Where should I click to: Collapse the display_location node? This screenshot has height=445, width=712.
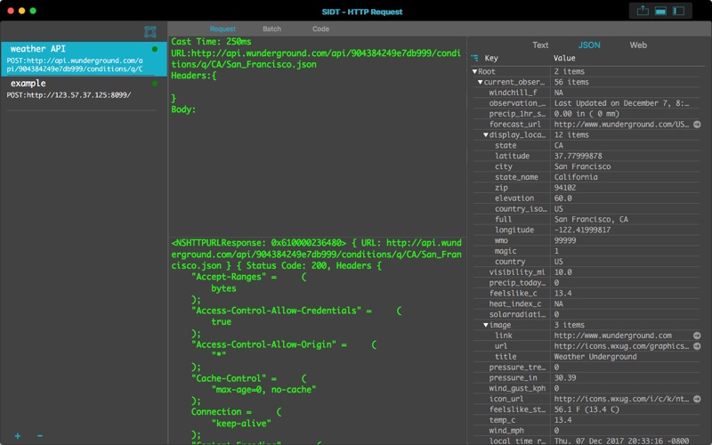point(486,135)
